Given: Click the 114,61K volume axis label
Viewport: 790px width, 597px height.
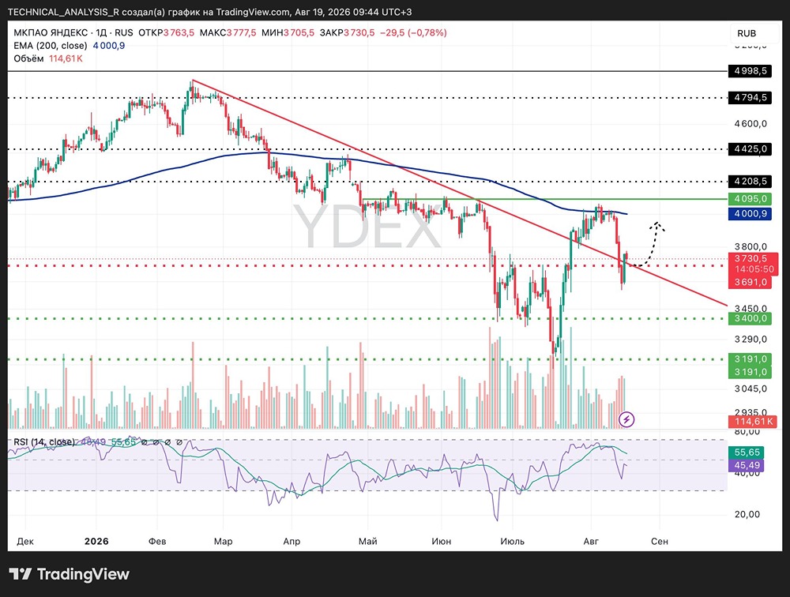Looking at the screenshot, I should click(753, 422).
